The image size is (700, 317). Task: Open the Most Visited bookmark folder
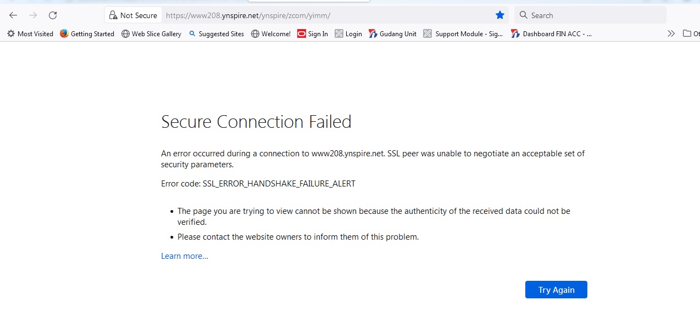click(x=30, y=34)
